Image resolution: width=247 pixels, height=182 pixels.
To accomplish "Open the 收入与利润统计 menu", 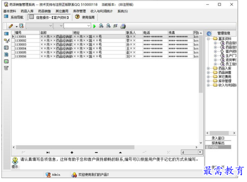I will [x=101, y=11].
